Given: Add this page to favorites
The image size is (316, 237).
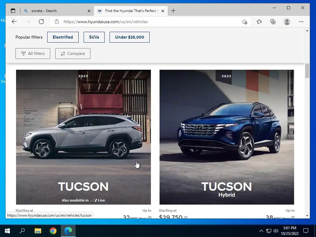Looking at the screenshot, I should click(x=244, y=22).
